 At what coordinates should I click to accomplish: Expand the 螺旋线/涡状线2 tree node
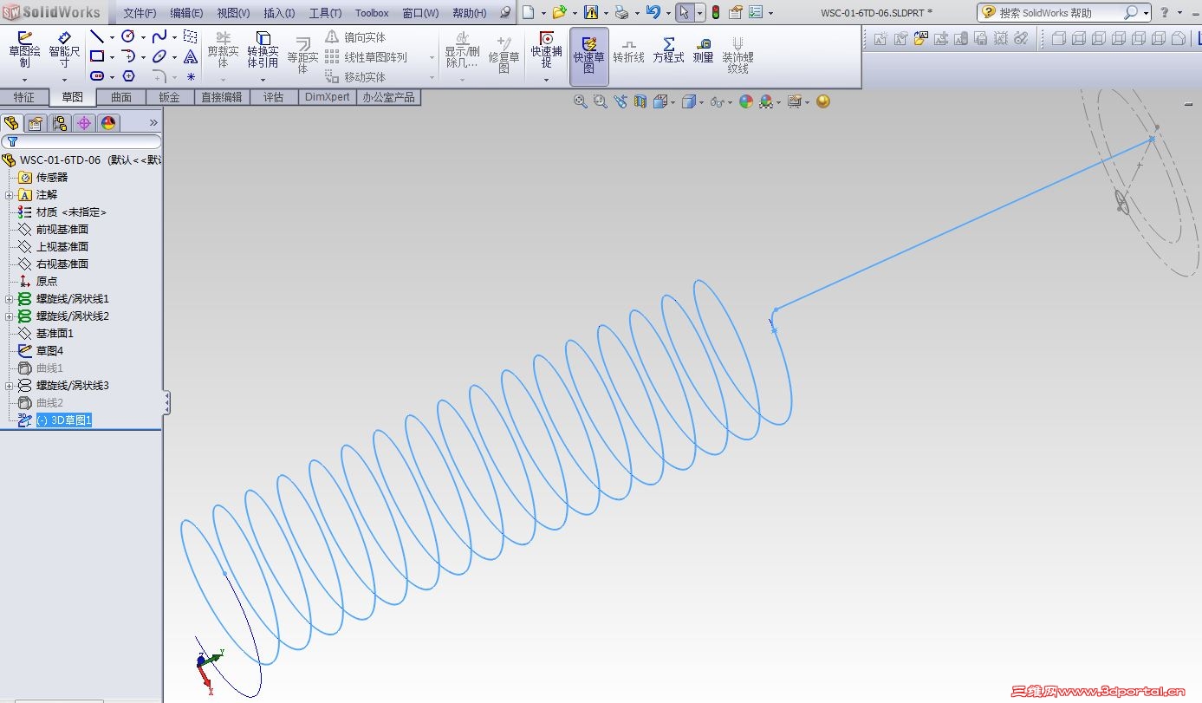point(10,316)
